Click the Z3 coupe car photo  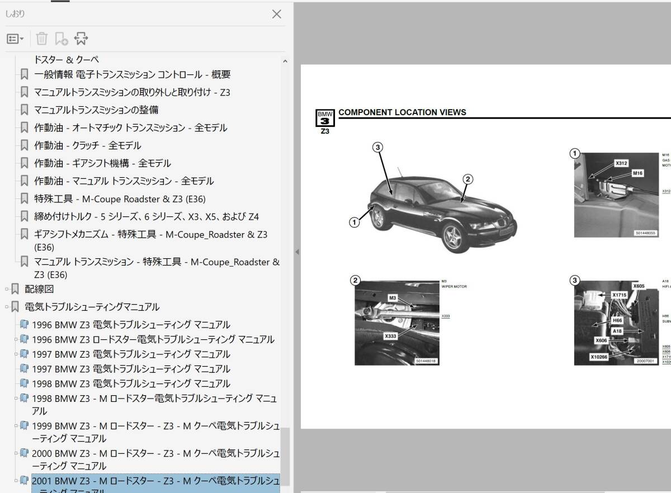(x=442, y=211)
